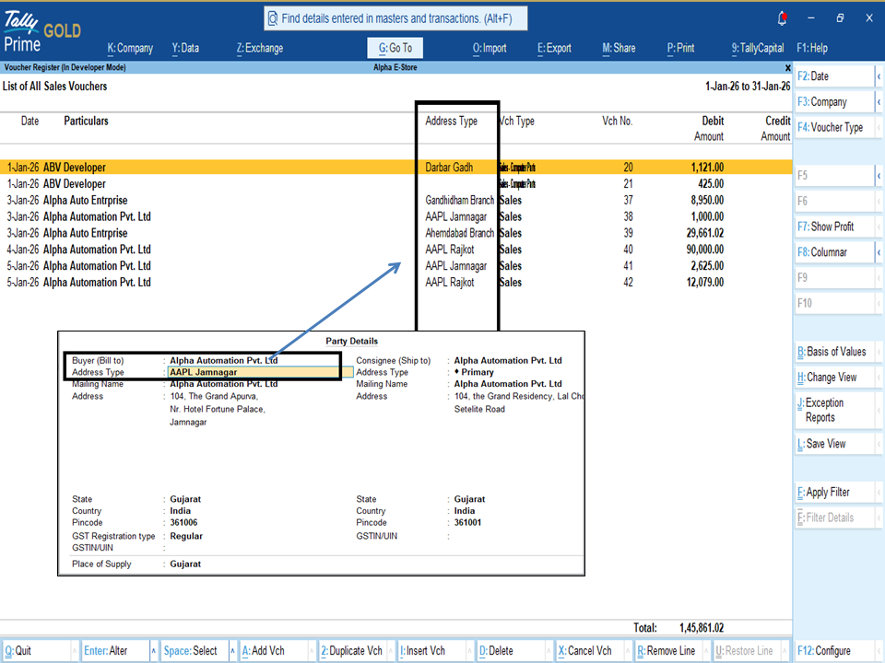
Task: Expand the arrow beside F8: Columnar
Action: click(879, 252)
